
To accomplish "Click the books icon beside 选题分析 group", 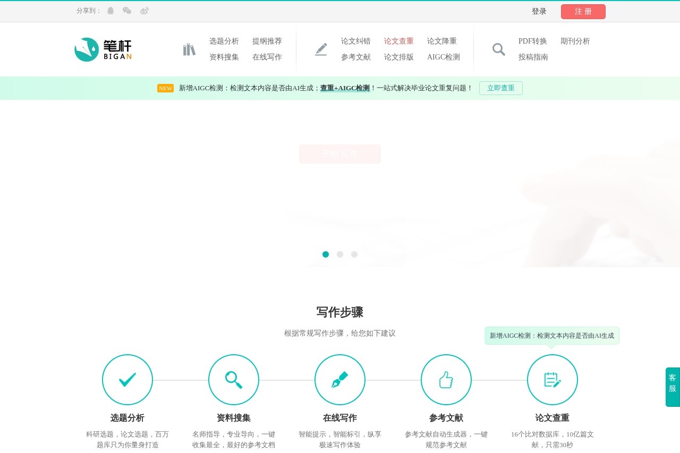I will [189, 49].
